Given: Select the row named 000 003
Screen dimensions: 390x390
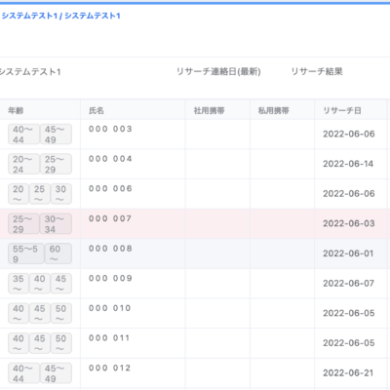Looking at the screenshot, I should [x=195, y=135].
